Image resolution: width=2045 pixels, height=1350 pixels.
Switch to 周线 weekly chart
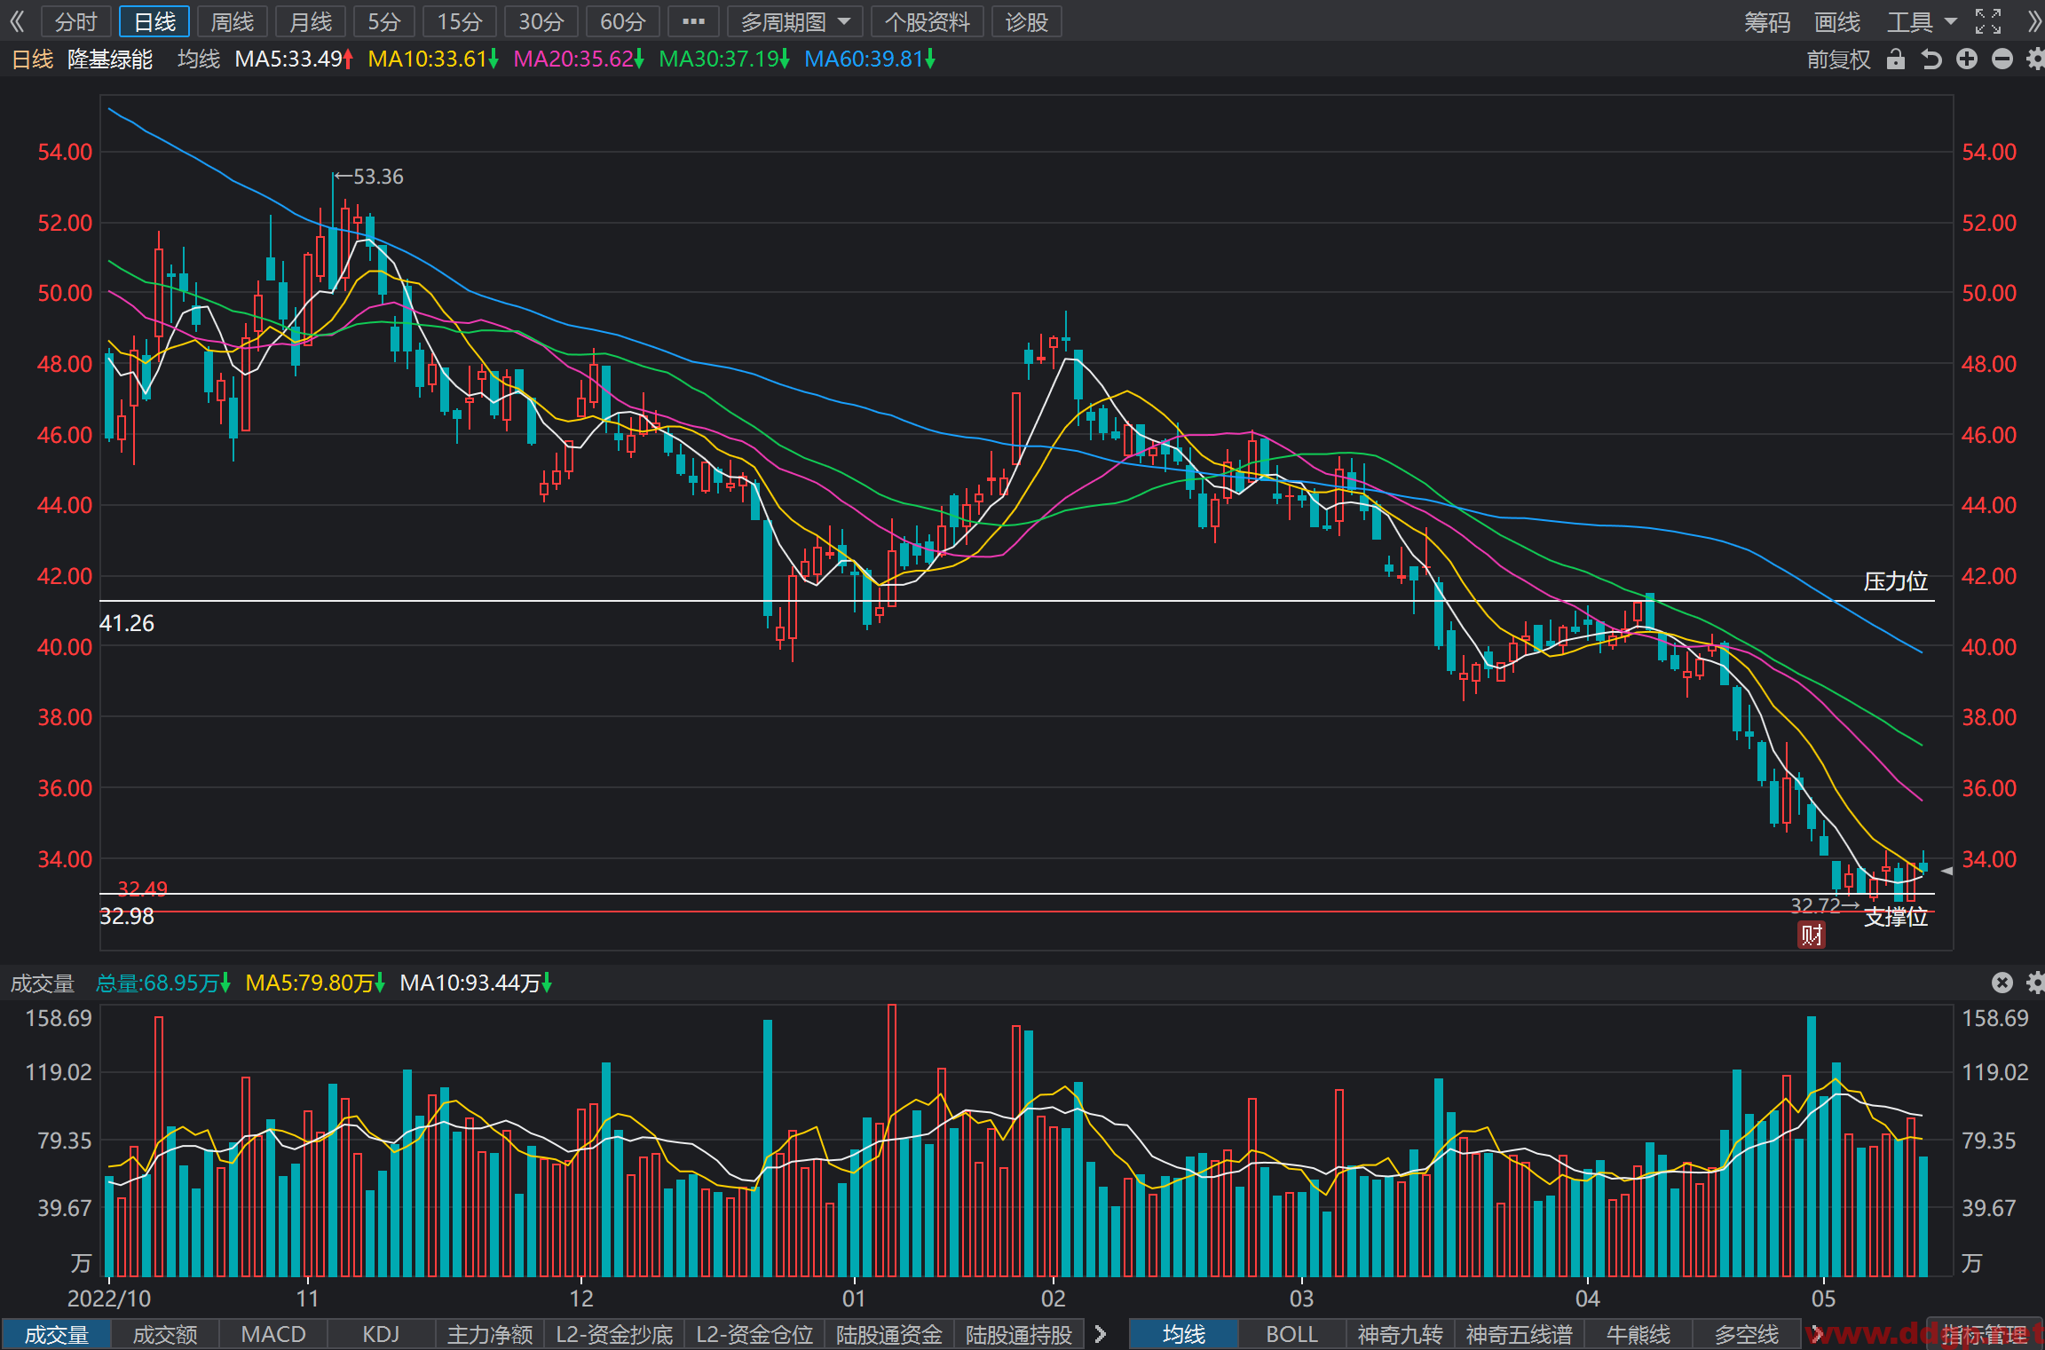(x=233, y=21)
